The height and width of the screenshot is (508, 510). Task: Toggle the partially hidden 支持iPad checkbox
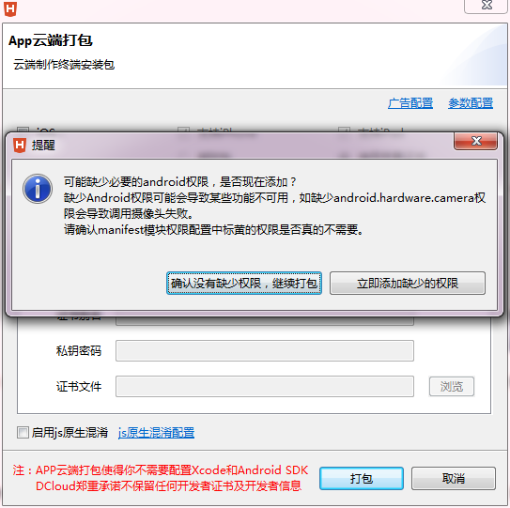[344, 131]
